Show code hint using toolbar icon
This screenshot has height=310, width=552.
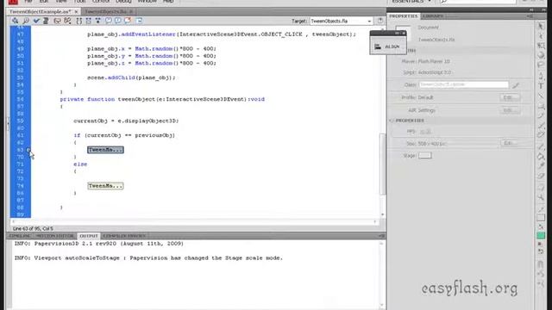(57, 21)
